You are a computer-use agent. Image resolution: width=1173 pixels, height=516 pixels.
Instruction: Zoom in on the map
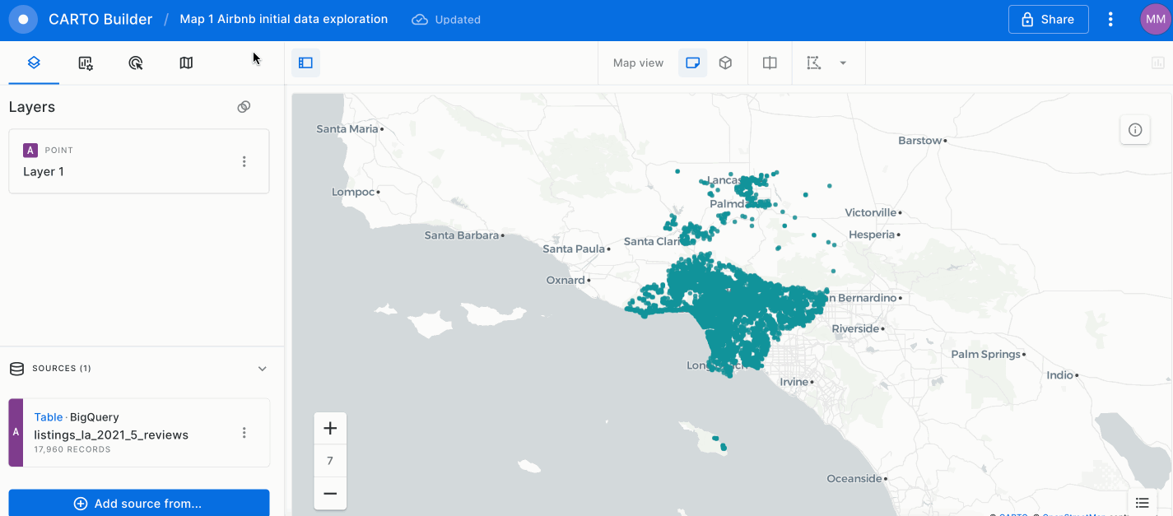click(x=330, y=428)
